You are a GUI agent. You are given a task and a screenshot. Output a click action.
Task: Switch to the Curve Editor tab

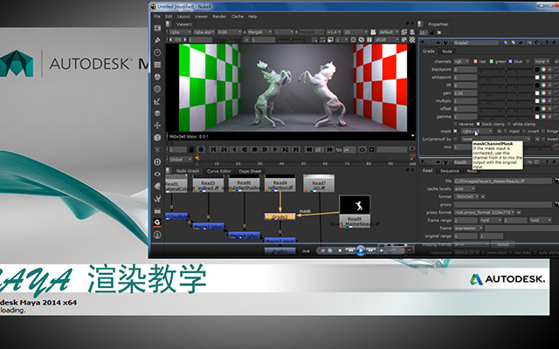[x=219, y=171]
